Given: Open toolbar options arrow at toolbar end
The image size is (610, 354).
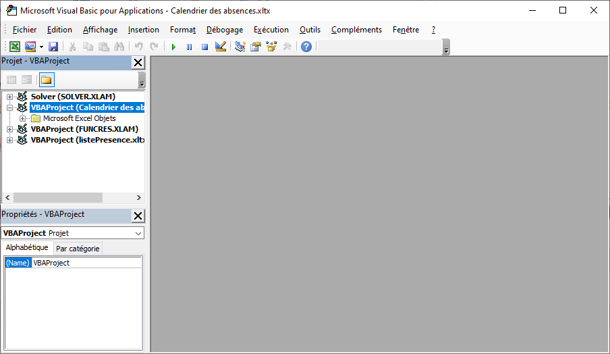Looking at the screenshot, I should coord(446,47).
